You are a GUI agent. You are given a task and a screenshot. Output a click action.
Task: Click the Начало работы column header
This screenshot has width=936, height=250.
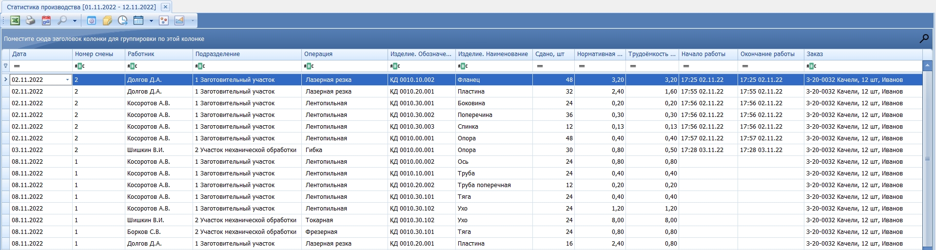click(x=708, y=54)
